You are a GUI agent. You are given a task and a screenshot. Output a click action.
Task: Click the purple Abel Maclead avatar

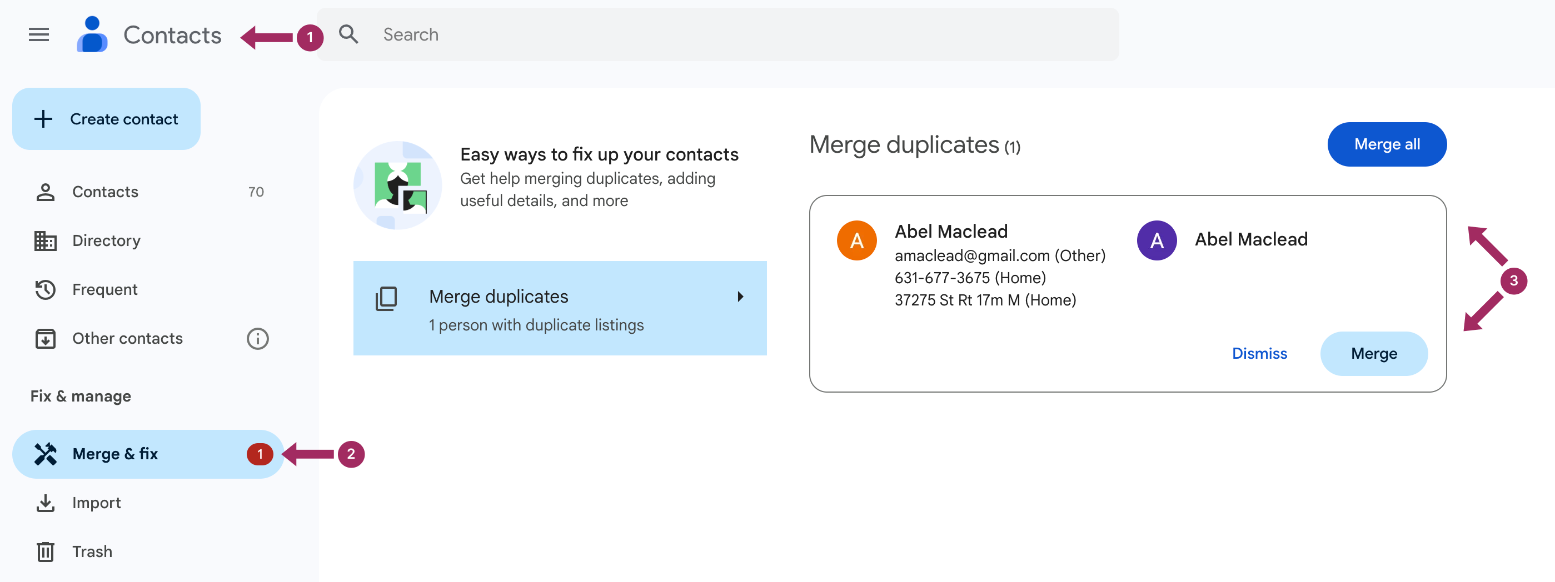1156,240
